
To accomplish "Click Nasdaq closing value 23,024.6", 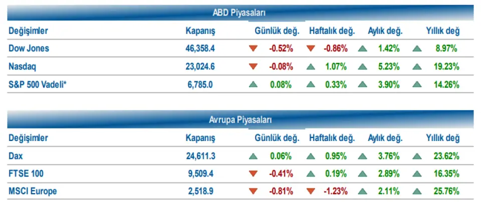I will [x=200, y=66].
